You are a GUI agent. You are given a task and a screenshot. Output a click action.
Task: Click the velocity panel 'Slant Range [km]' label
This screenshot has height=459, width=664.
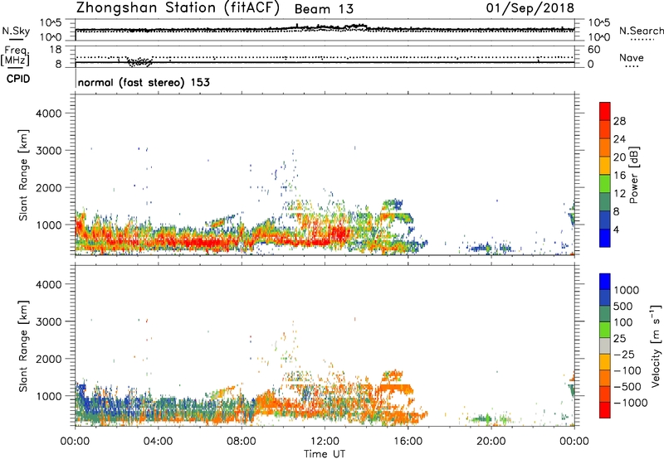22,346
